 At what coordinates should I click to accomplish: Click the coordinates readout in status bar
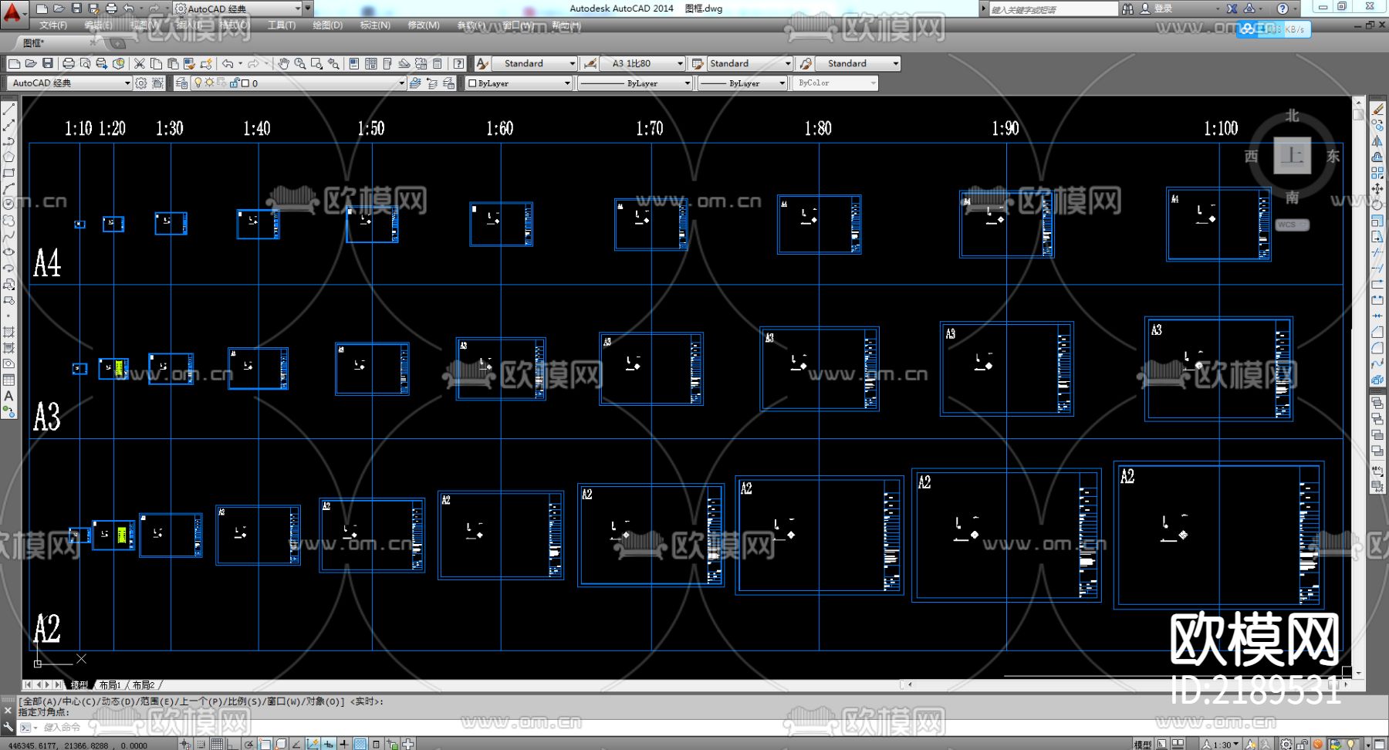pos(77,745)
